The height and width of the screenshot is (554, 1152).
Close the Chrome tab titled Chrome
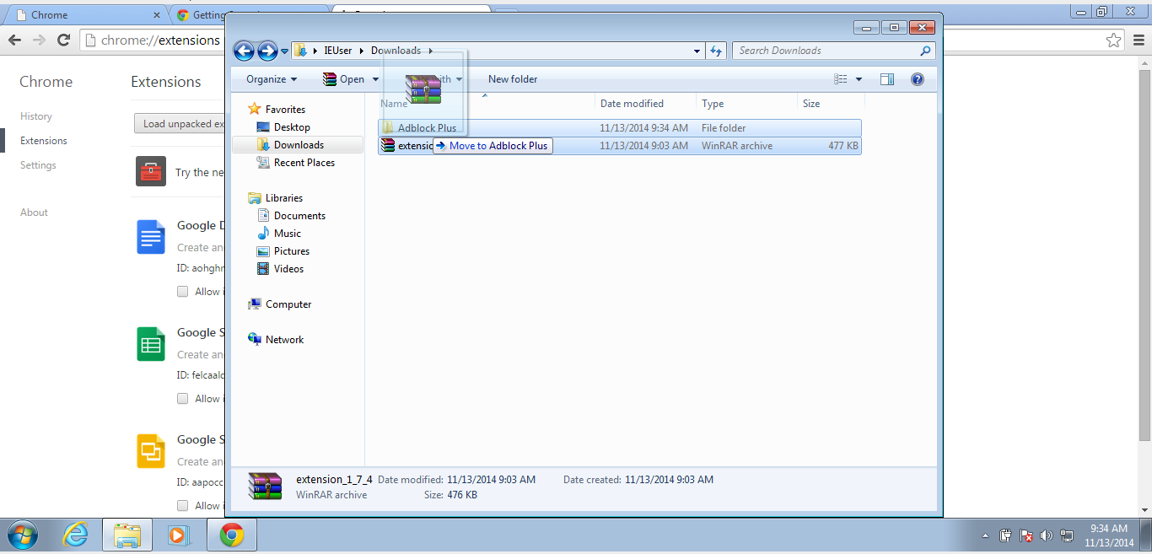158,15
